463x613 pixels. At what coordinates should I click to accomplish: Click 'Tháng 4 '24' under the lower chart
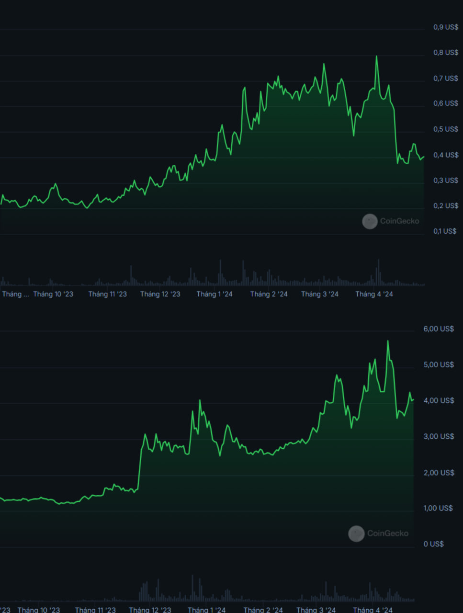point(373,610)
